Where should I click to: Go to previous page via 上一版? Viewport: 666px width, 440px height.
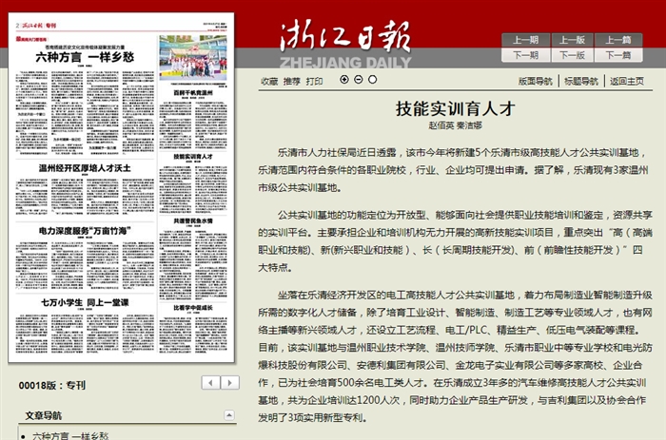[573, 40]
